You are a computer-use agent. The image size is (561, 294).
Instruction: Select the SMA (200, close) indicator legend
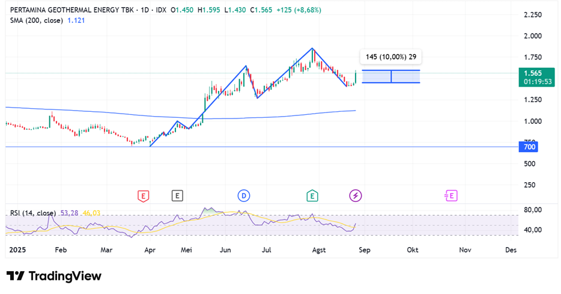click(36, 20)
